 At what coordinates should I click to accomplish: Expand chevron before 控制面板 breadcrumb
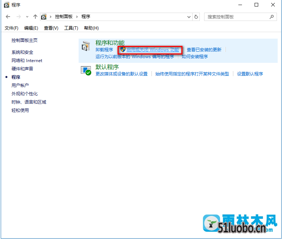51,17
